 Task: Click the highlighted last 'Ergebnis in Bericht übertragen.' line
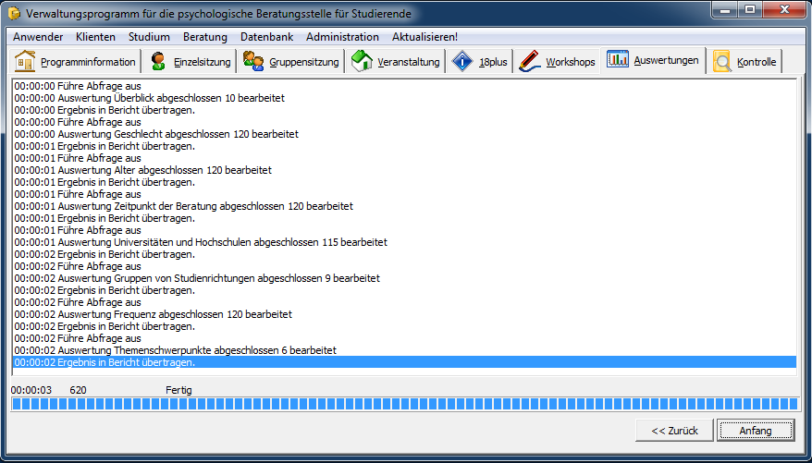pyautogui.click(x=404, y=362)
